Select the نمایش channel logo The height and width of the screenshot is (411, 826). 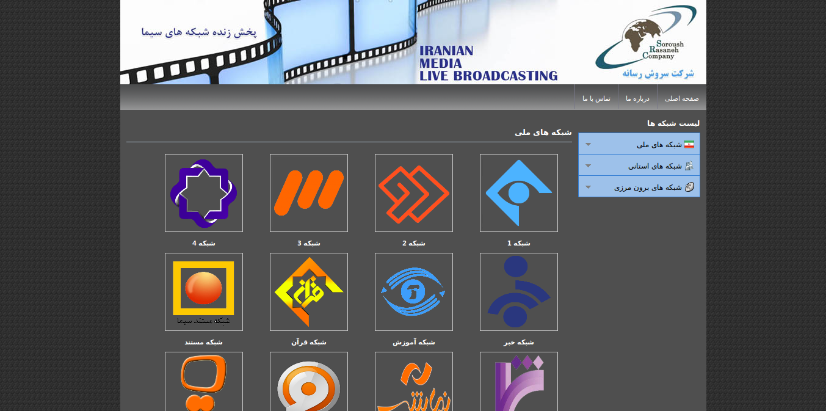click(x=414, y=382)
